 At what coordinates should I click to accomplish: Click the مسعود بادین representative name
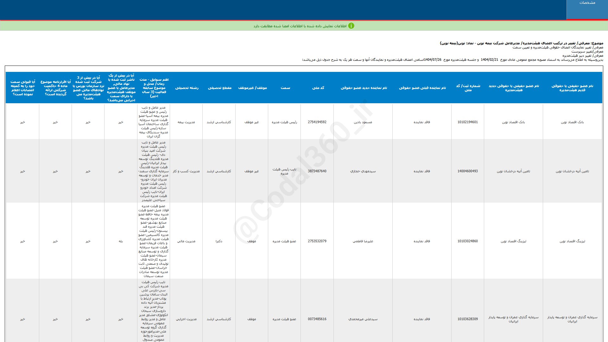tap(363, 122)
